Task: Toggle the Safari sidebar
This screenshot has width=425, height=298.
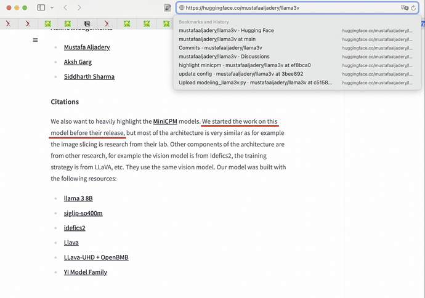Action: [41, 8]
